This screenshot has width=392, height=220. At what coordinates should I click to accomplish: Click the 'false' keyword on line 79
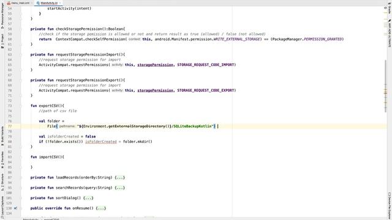[90, 136]
